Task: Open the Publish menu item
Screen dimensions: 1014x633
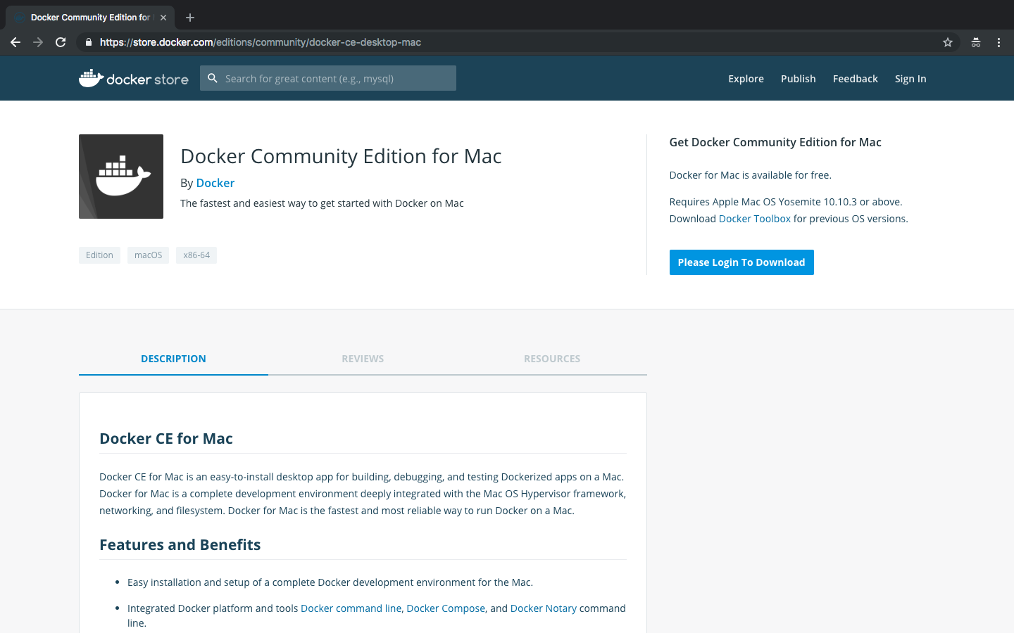Action: 798,79
